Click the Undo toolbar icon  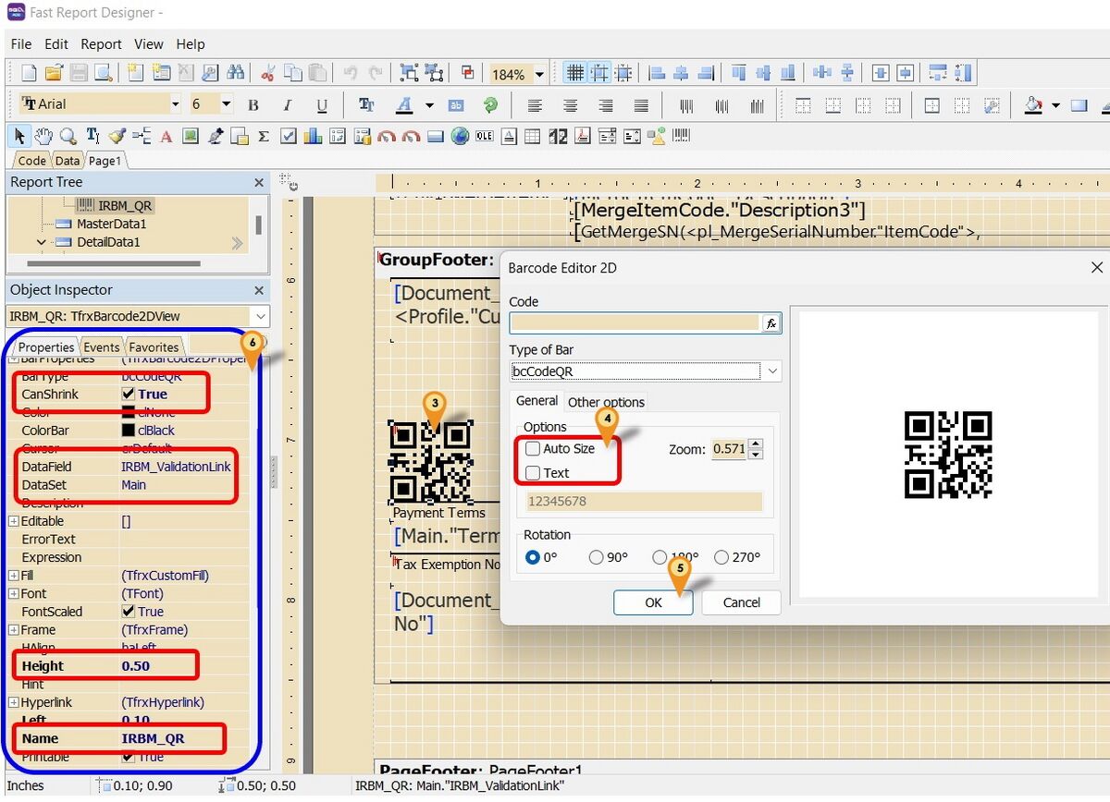coord(349,72)
